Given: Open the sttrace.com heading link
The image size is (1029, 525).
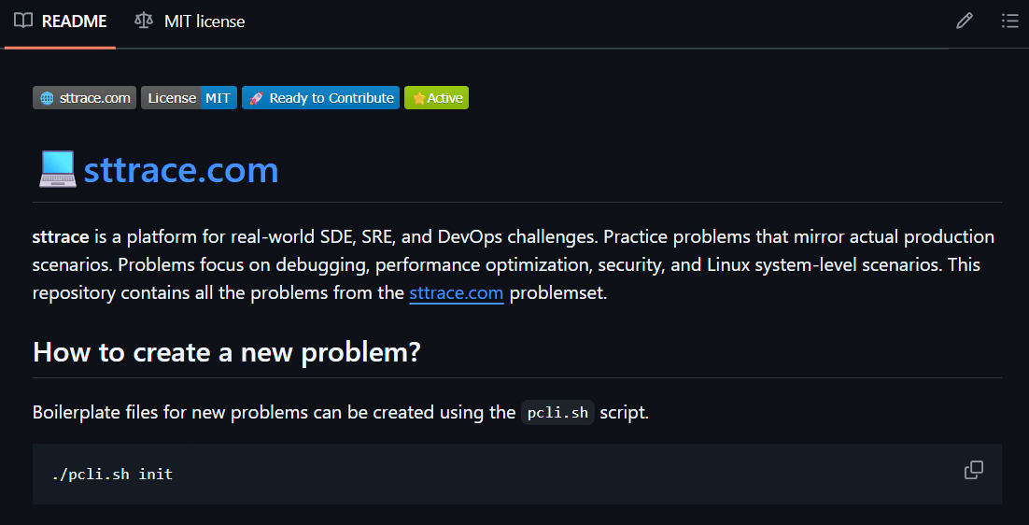Looking at the screenshot, I should [181, 169].
